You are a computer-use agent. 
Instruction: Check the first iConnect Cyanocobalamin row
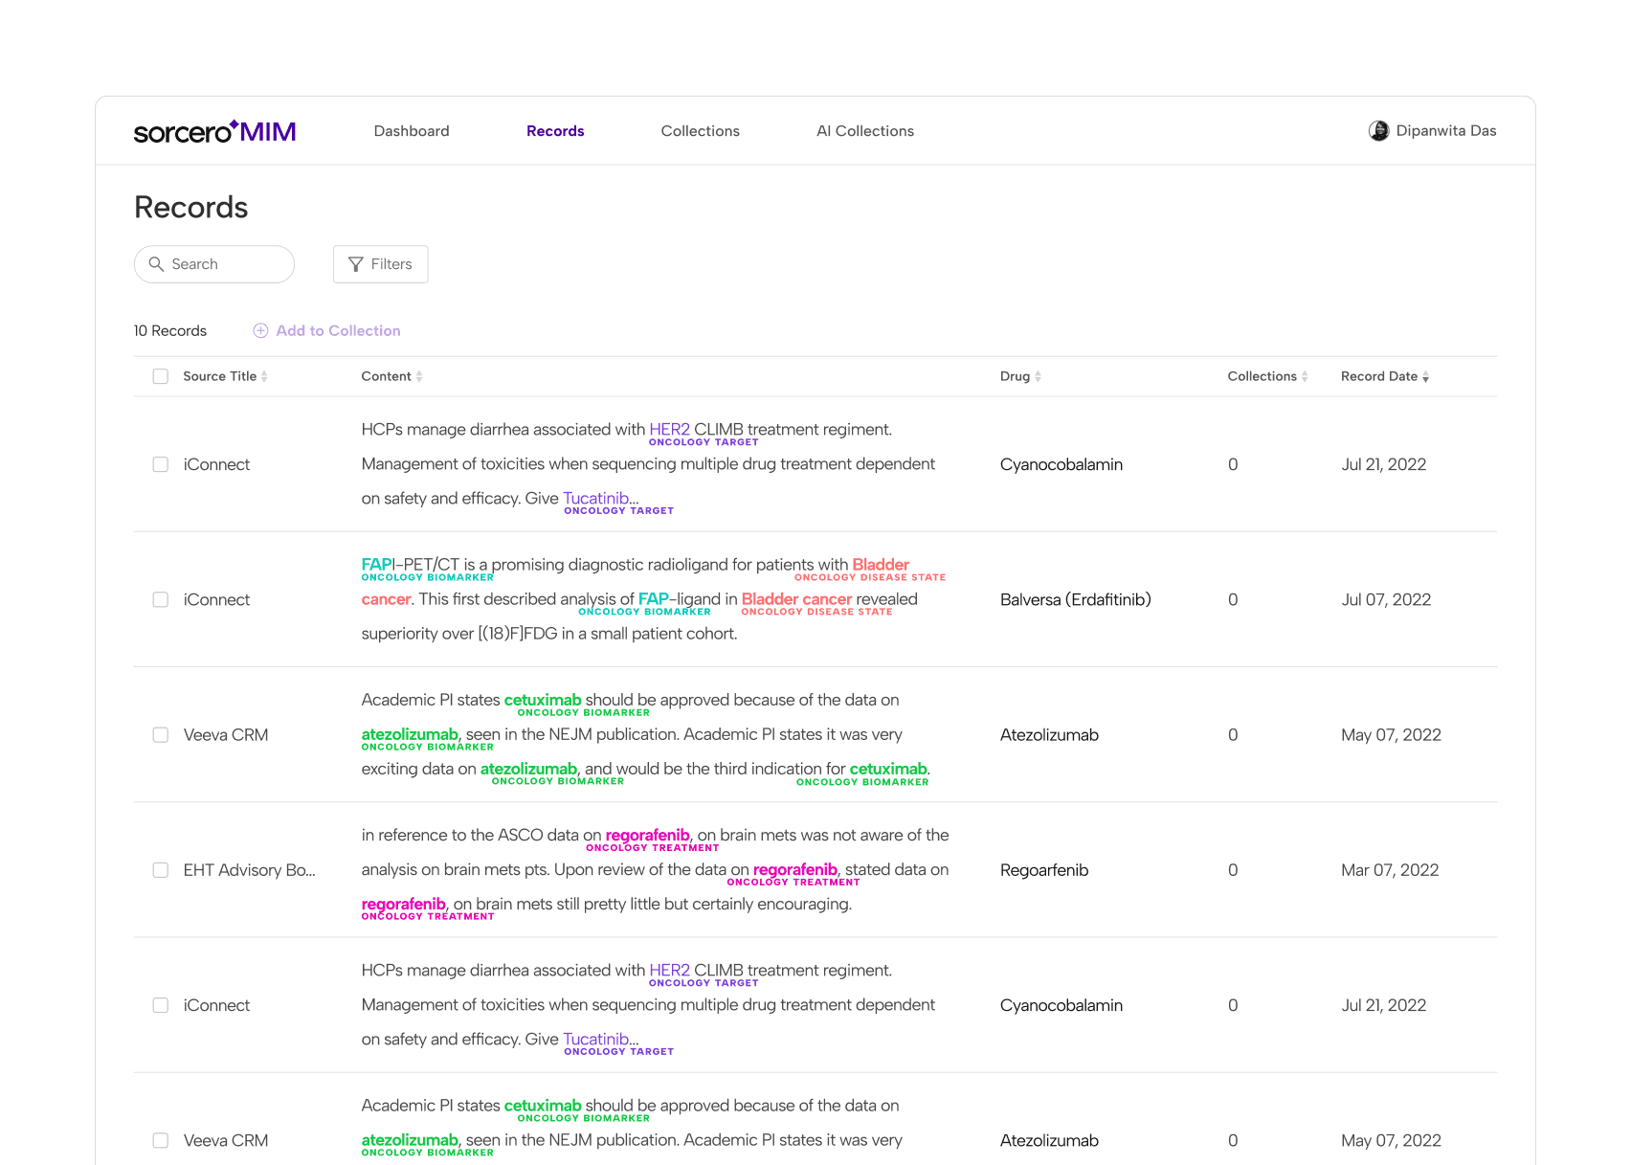coord(161,464)
